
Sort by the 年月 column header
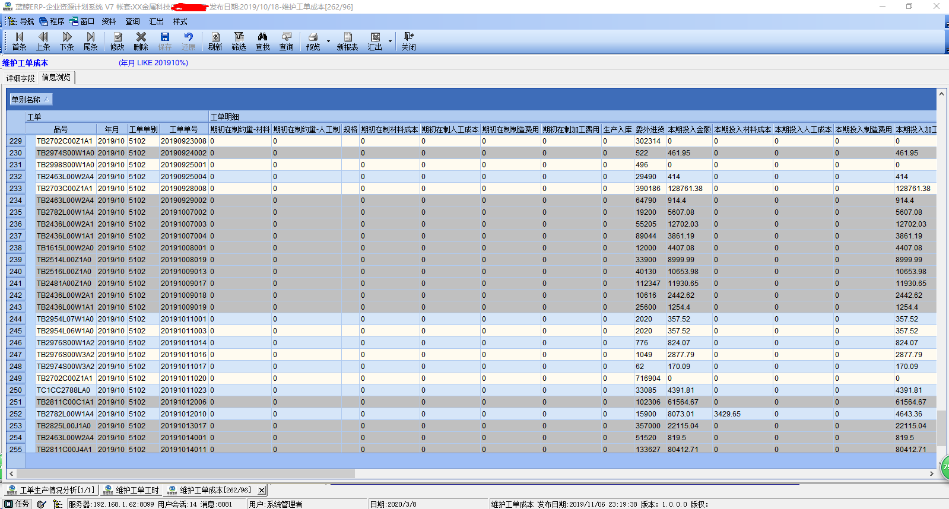(x=112, y=129)
